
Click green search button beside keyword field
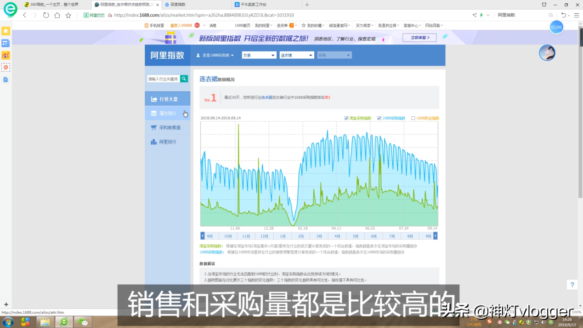(184, 79)
